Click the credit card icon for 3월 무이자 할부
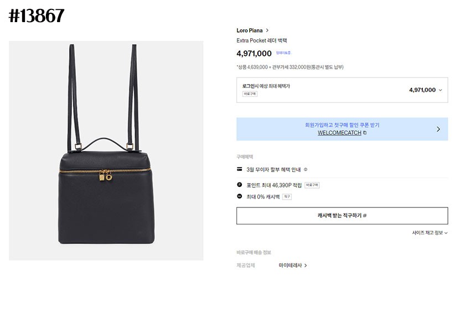Screen dimensions: 476x318 tap(240, 169)
